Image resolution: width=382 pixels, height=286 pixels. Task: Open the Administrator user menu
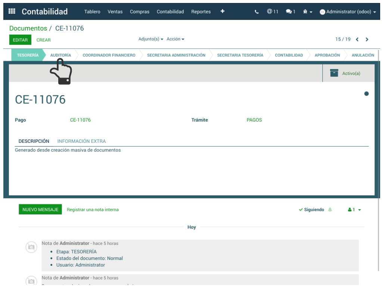(348, 12)
